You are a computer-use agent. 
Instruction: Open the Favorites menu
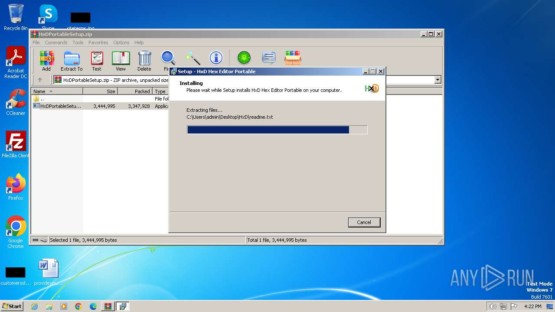98,42
